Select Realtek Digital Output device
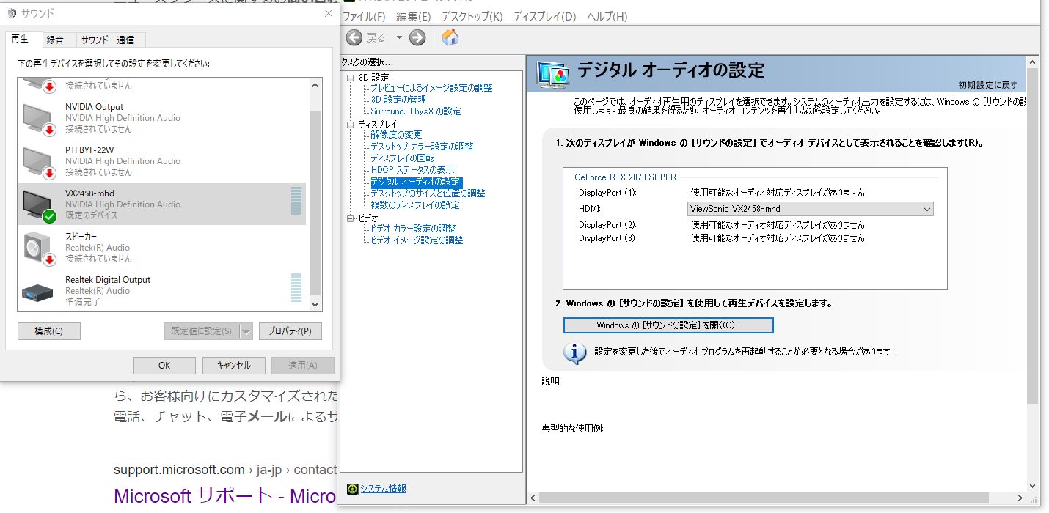1049x513 pixels. click(x=162, y=290)
